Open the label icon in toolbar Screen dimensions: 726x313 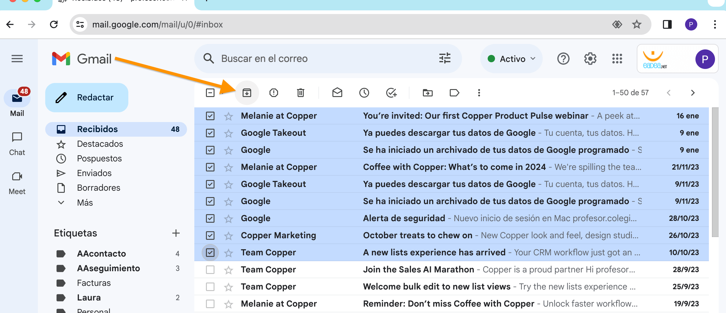click(454, 93)
